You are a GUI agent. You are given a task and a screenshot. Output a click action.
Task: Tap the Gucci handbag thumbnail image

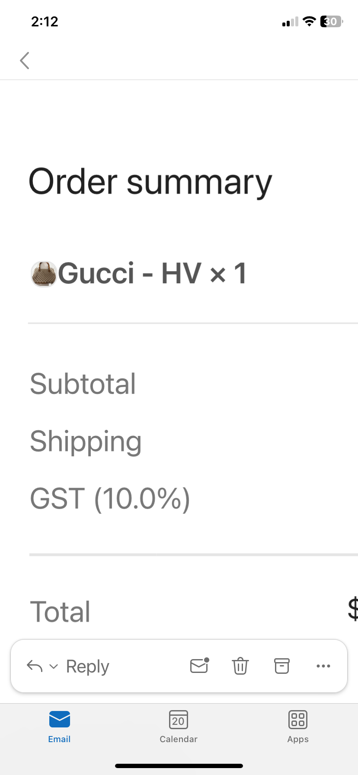(43, 273)
